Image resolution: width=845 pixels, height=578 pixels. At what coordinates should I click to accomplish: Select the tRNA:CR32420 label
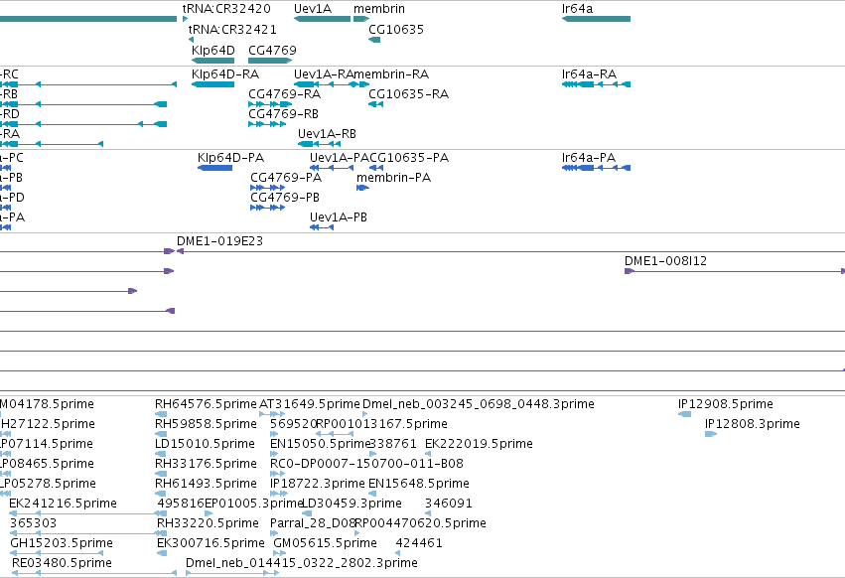pos(226,9)
